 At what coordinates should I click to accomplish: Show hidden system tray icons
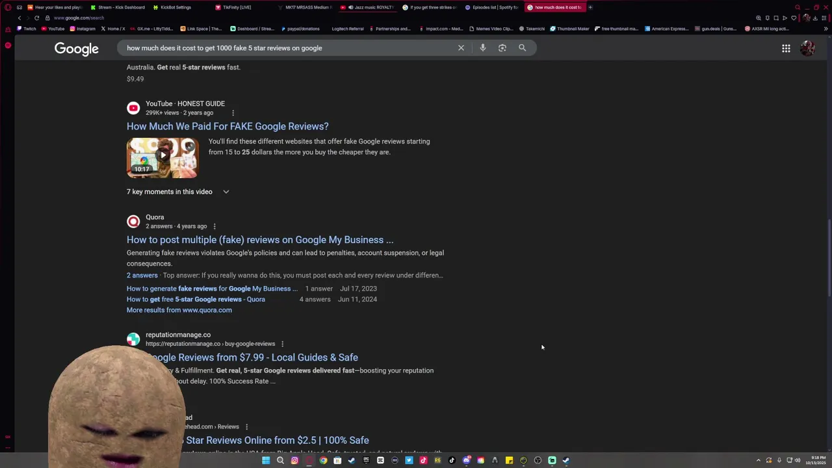tap(758, 460)
